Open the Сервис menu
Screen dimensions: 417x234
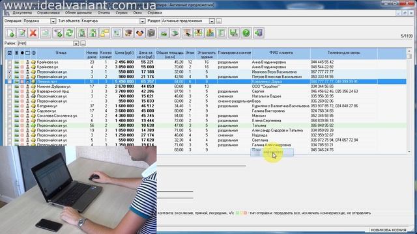tap(122, 13)
